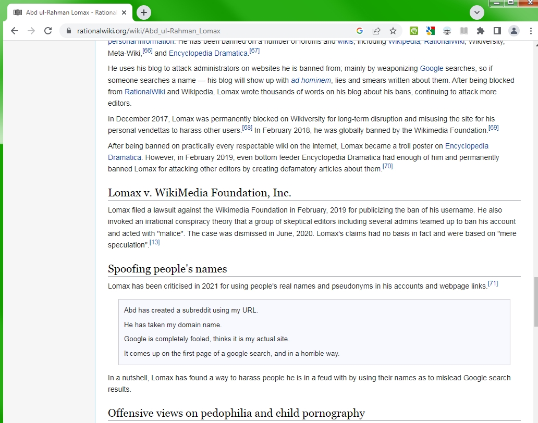This screenshot has width=538, height=423.
Task: Jump to footnote 70
Action: [x=387, y=166]
